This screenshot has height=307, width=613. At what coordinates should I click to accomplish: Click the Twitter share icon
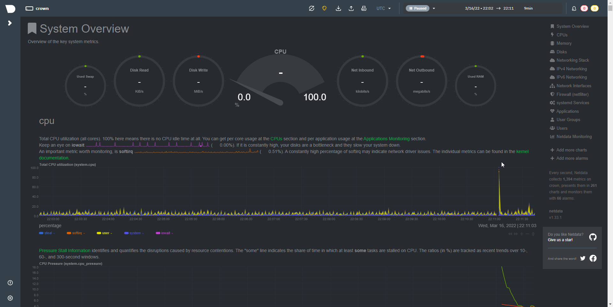pos(583,258)
